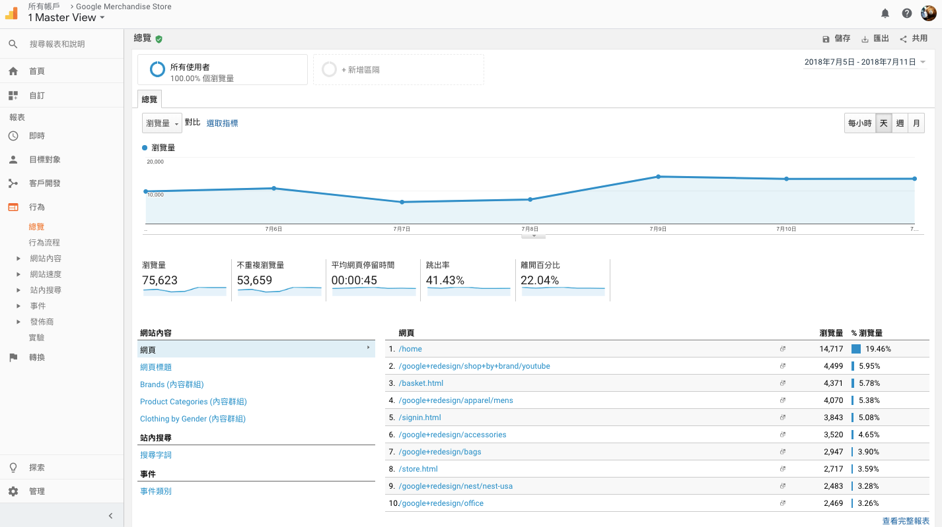
Task: Collapse the sidebar with the chevron
Action: 110,516
